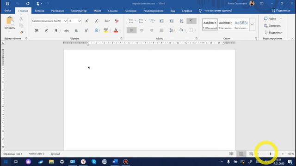Screen dimensions: 296x166
Task: Open Skype from the taskbar
Action: (x=94, y=162)
